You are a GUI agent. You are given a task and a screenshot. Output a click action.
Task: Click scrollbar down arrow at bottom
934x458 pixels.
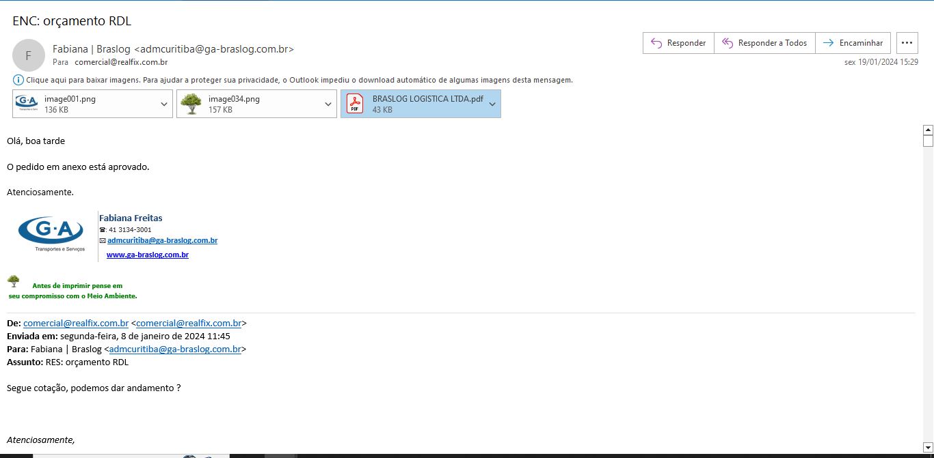coord(928,446)
